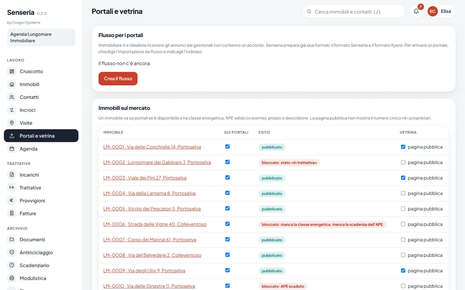Toggle the 'sui portali' checkbox for LM-0006
Screen dimensions: 465x290
click(228, 224)
